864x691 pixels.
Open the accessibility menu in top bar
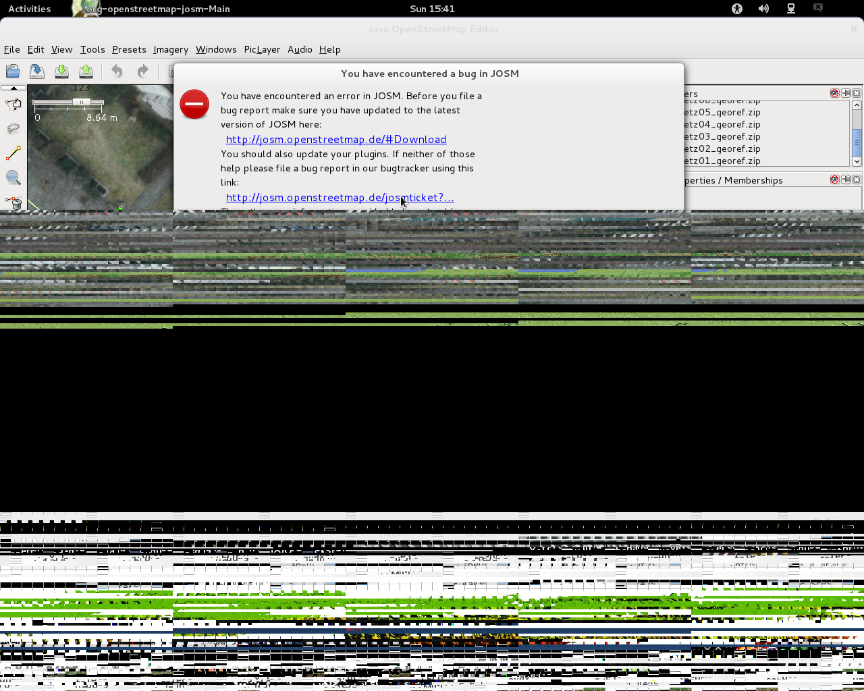[737, 9]
